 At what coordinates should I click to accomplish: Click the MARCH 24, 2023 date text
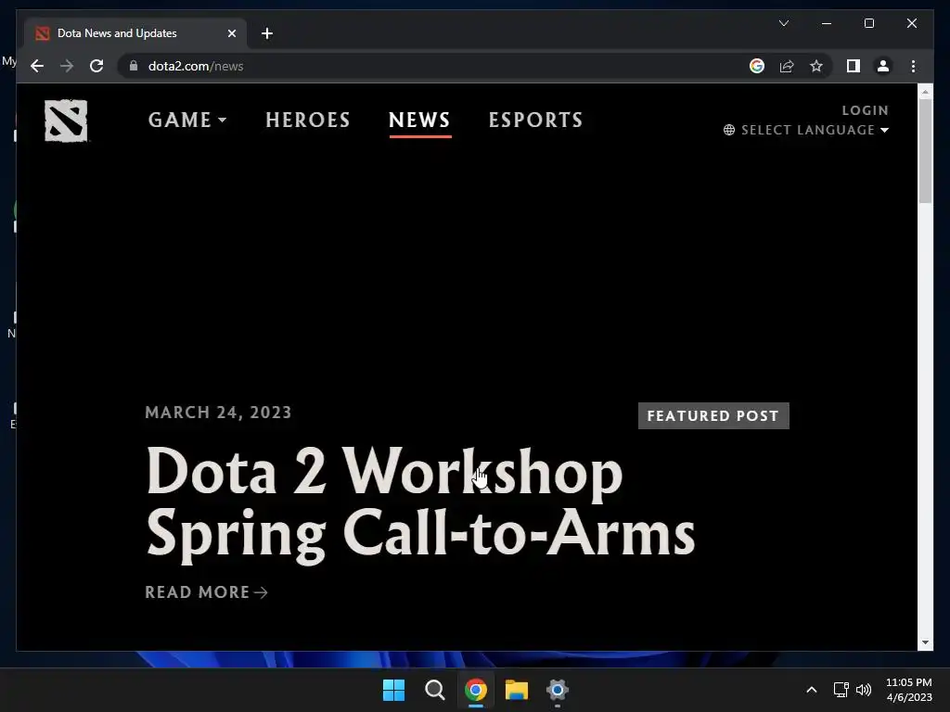(218, 413)
